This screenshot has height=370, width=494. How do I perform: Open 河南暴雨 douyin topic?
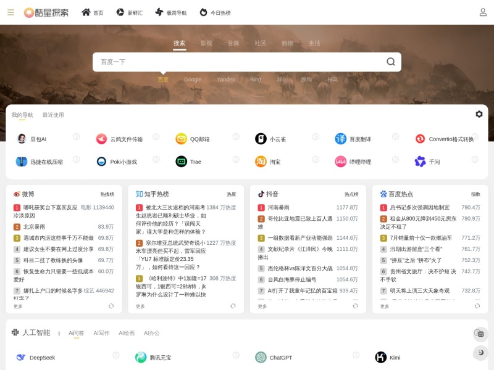click(x=278, y=207)
